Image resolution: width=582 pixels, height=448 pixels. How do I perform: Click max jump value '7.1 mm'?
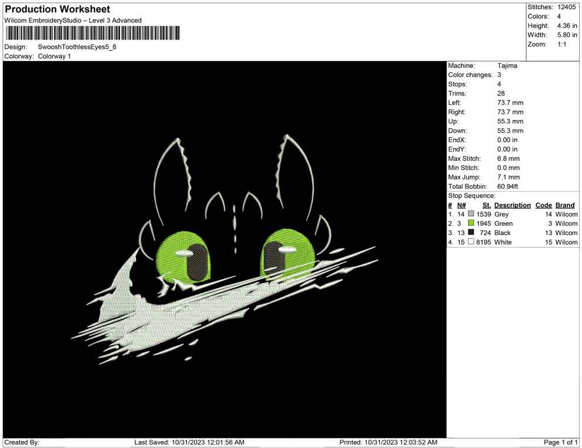508,177
